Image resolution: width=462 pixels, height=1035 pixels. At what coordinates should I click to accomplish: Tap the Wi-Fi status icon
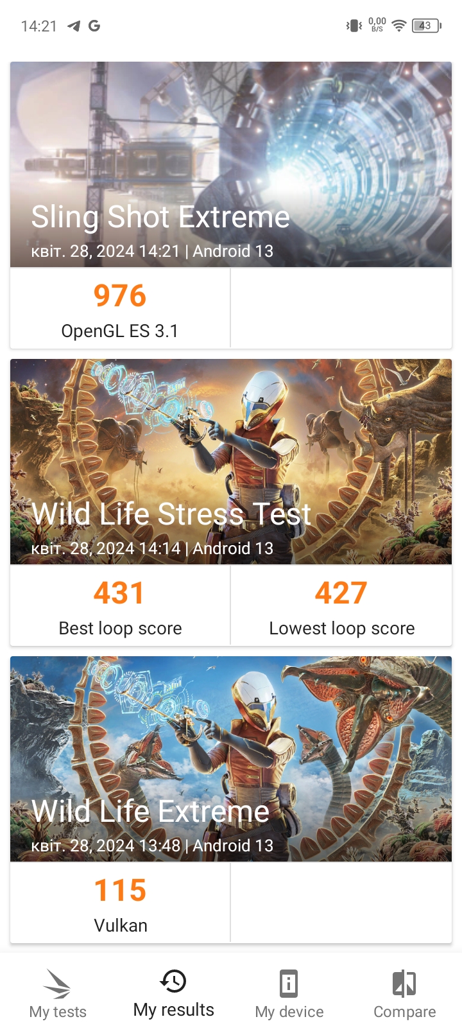tap(399, 26)
